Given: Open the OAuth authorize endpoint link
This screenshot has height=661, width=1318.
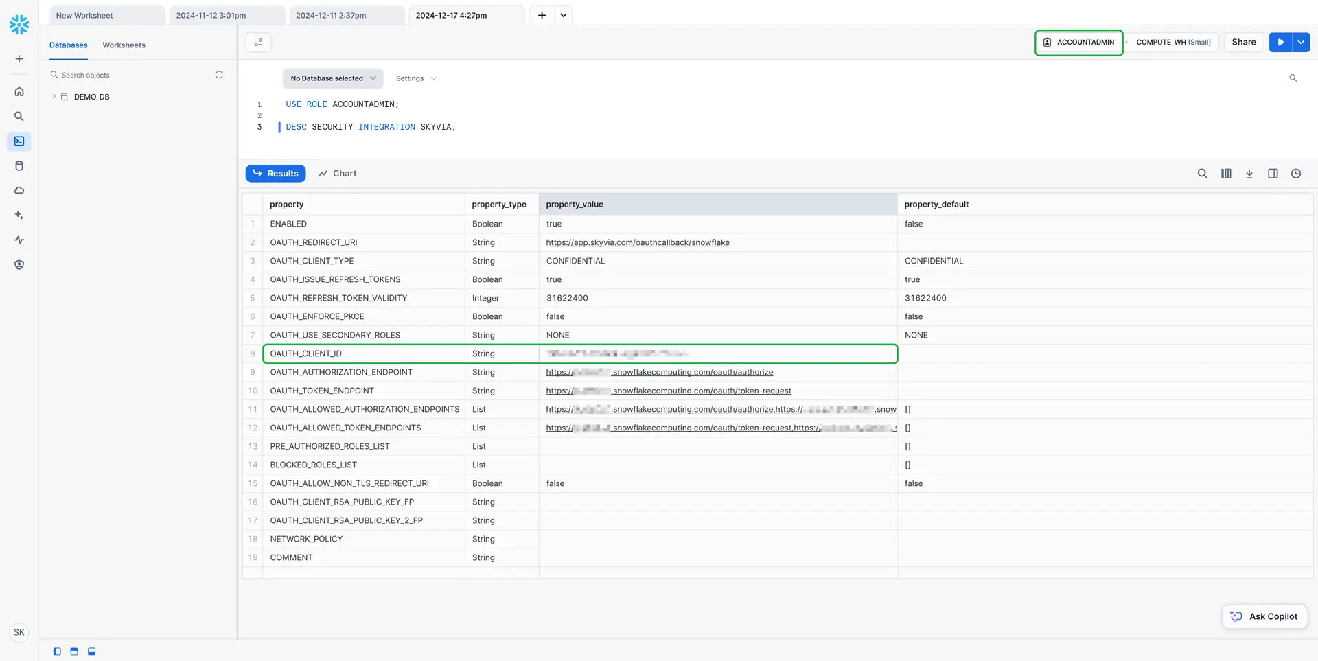Looking at the screenshot, I should click(x=659, y=372).
